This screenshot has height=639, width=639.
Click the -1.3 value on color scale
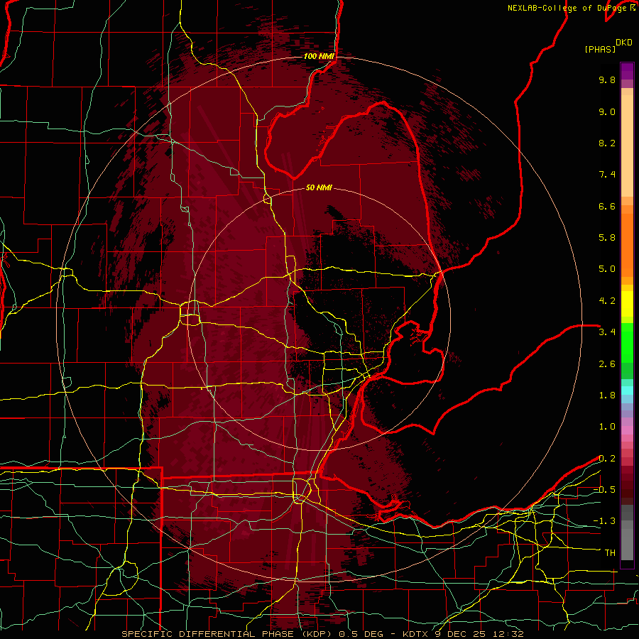tap(604, 521)
